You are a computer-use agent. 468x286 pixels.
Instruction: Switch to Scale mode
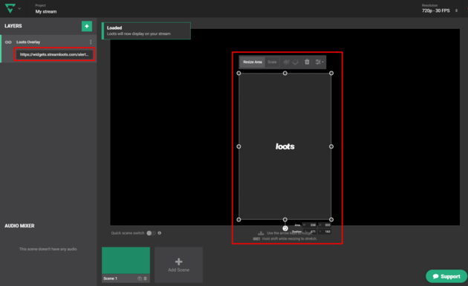click(x=272, y=62)
